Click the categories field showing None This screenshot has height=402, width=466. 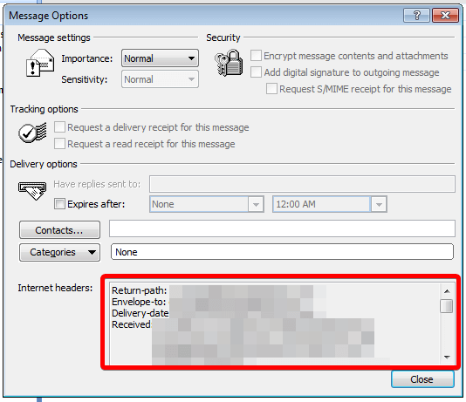click(x=283, y=252)
